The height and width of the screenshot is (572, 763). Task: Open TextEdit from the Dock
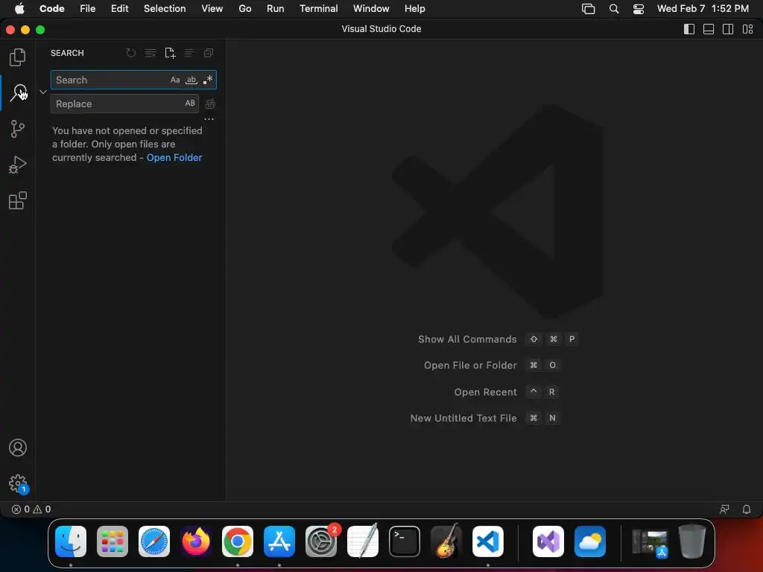363,541
